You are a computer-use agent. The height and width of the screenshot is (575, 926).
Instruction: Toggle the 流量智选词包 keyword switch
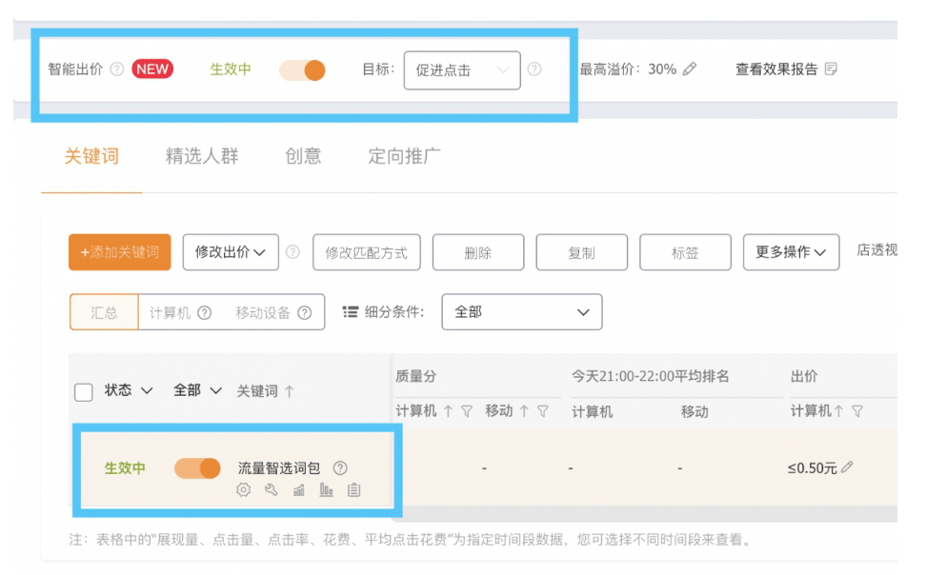(197, 468)
